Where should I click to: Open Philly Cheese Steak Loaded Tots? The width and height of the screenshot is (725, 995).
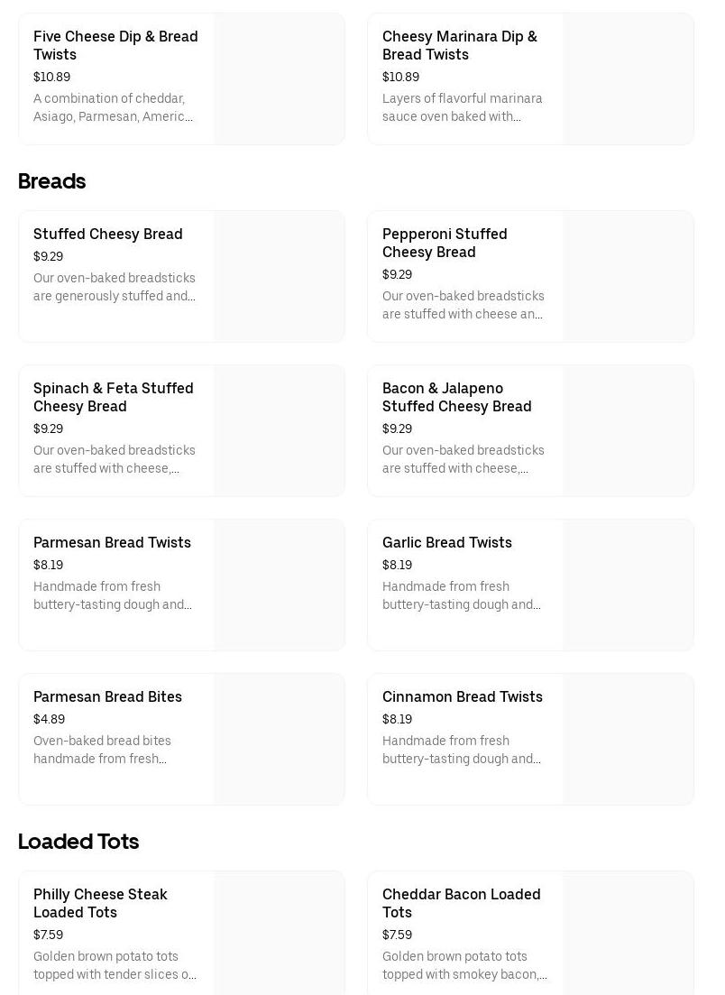100,903
